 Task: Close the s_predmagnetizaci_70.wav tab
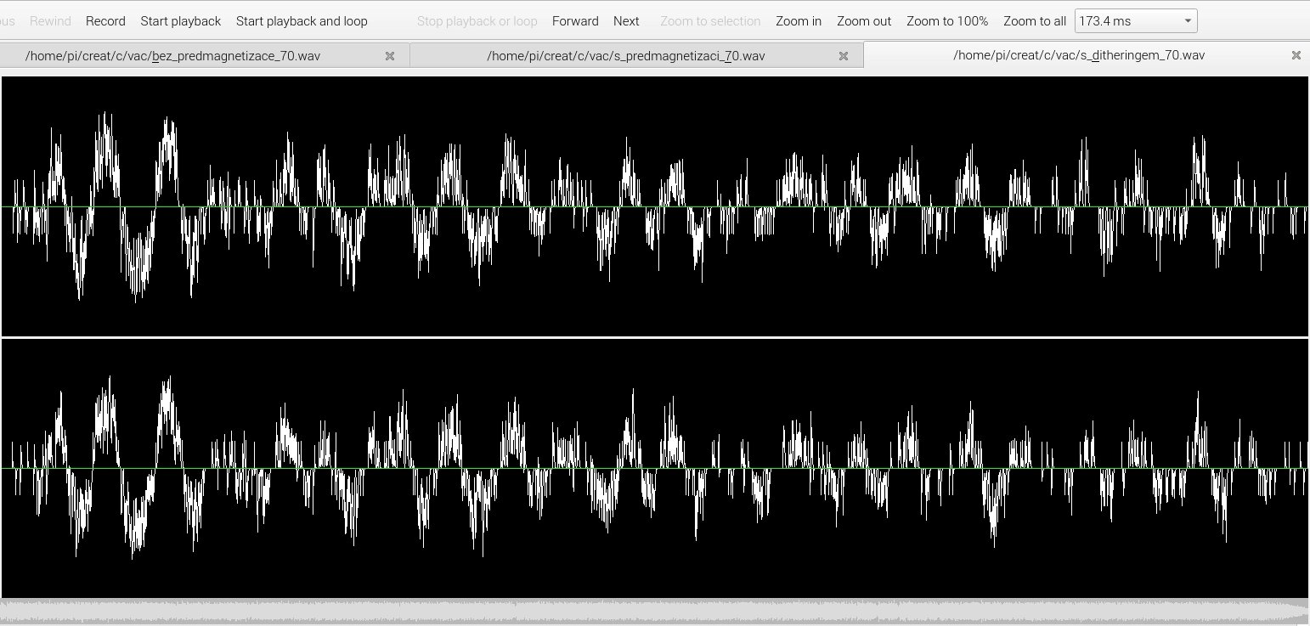[844, 56]
